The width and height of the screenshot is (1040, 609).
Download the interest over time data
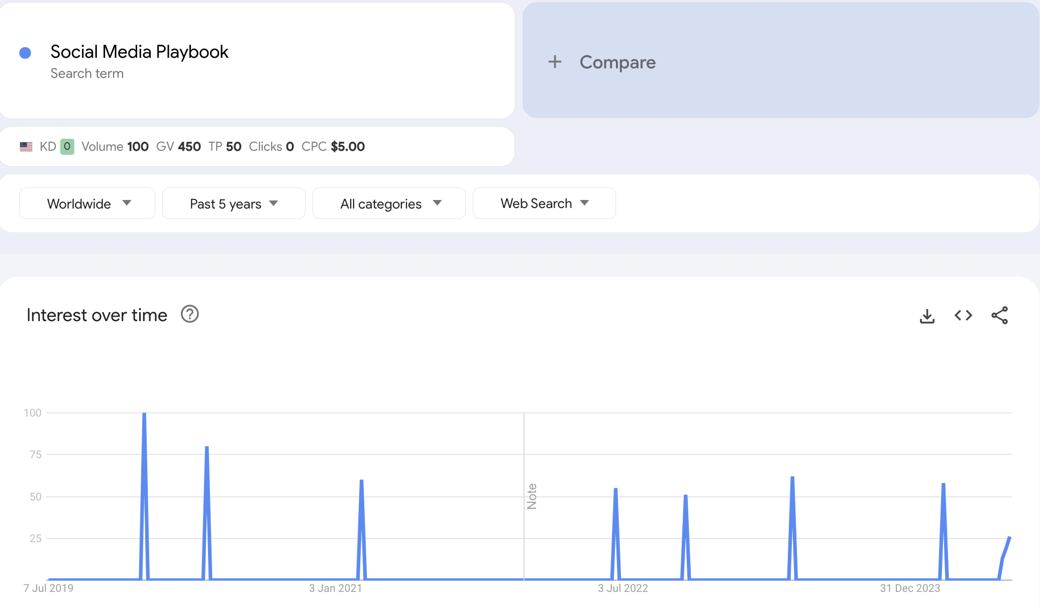pos(927,316)
